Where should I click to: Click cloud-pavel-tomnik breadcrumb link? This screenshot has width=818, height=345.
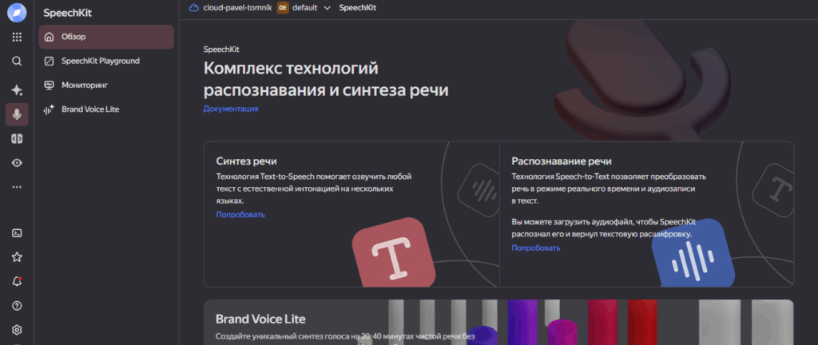(237, 8)
